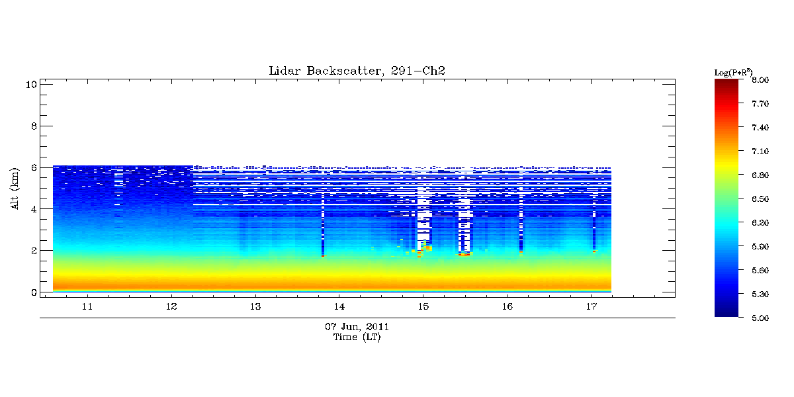Click the colorbar value '5.90'
Viewport: 794px width, 397px height.
(760, 247)
